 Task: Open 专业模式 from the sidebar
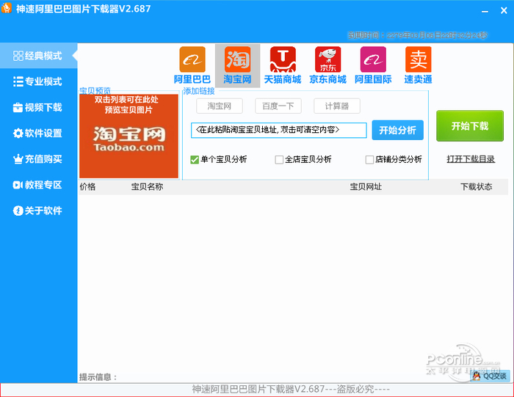coord(38,81)
